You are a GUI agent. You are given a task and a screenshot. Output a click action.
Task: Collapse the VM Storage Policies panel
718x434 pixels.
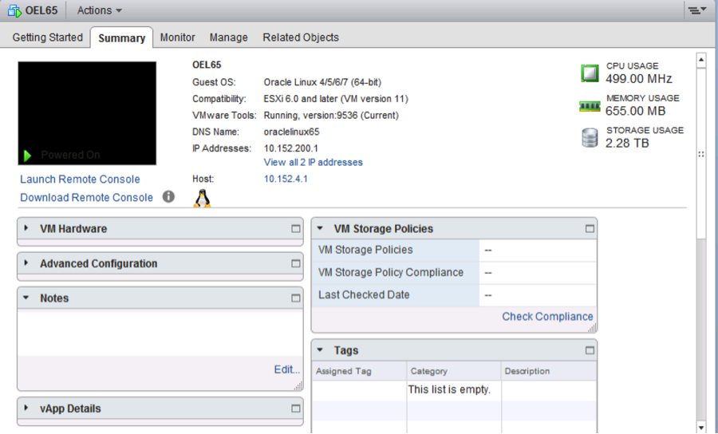pos(320,228)
